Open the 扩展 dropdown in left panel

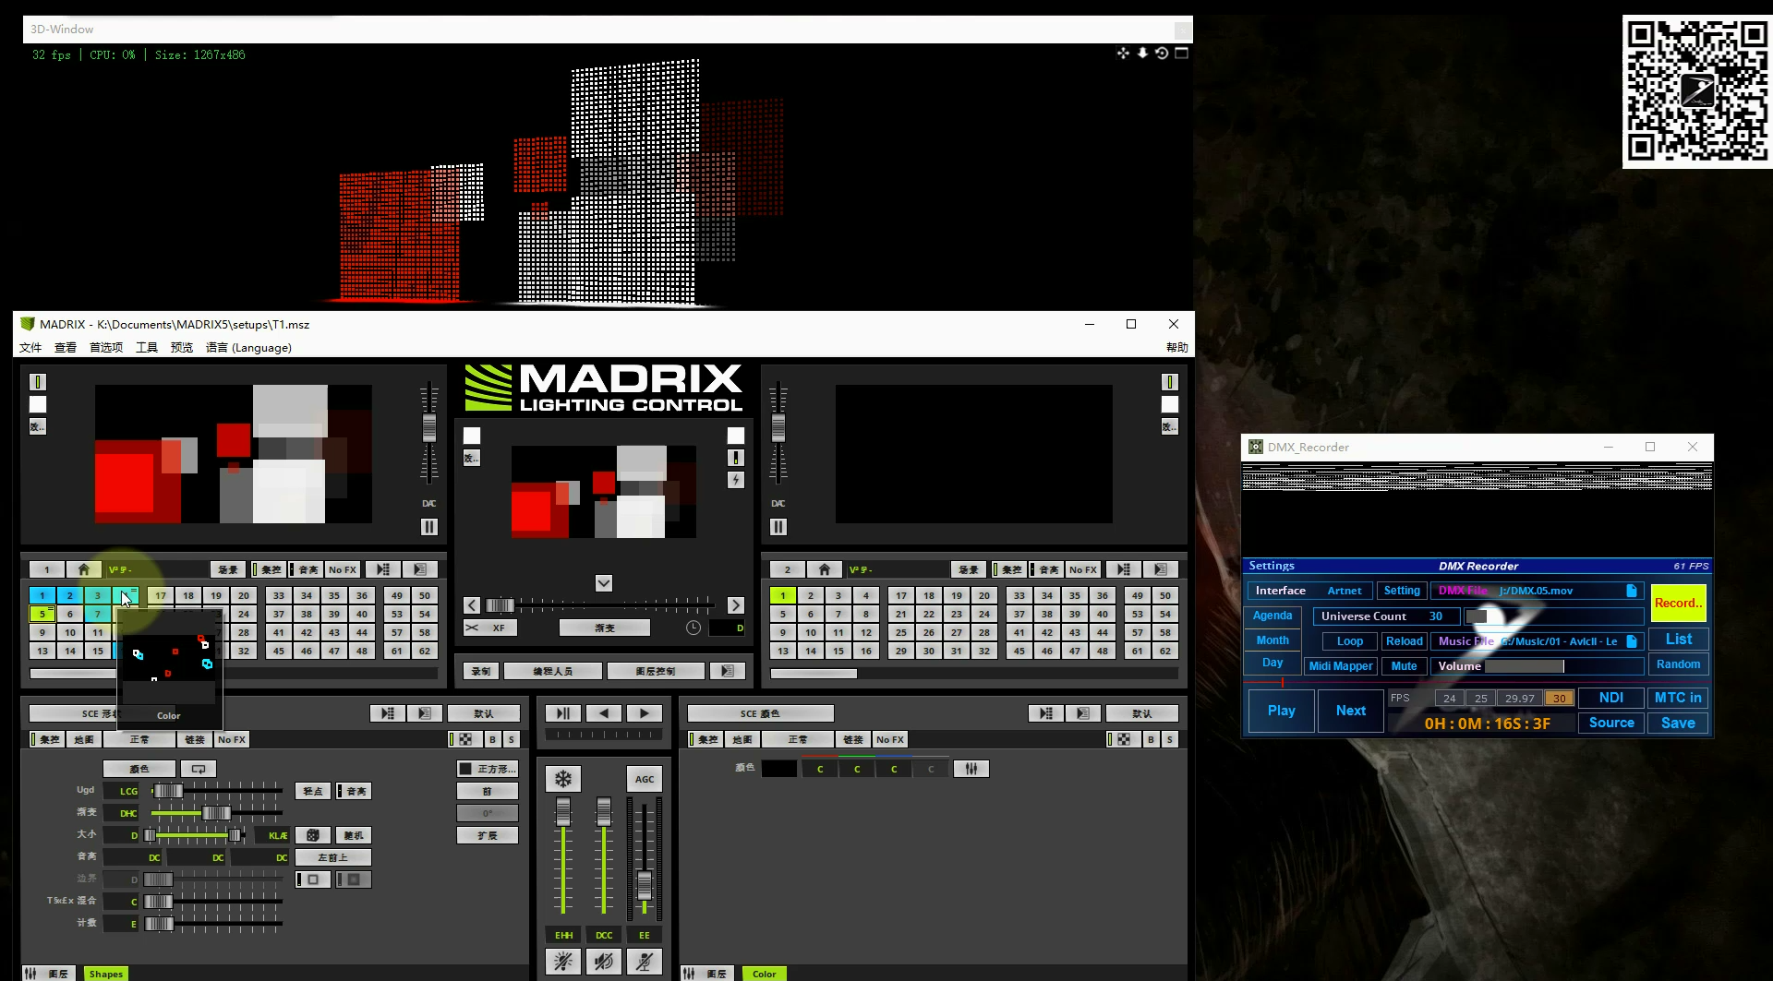(488, 835)
